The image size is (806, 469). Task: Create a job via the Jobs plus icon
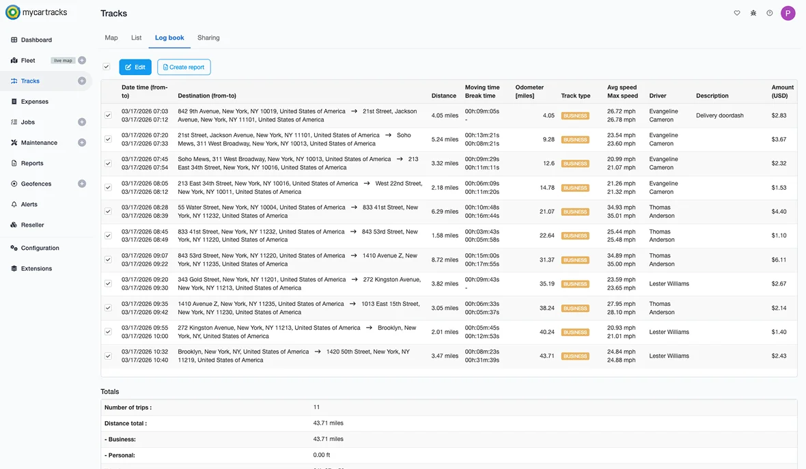(81, 121)
